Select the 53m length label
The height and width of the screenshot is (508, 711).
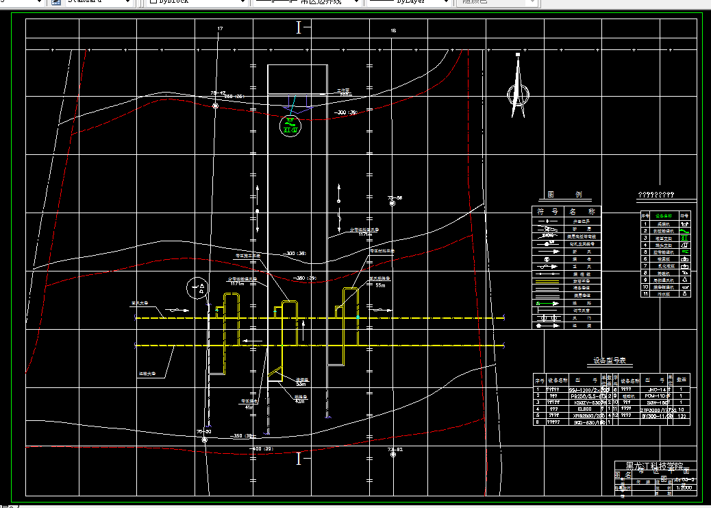[301, 384]
